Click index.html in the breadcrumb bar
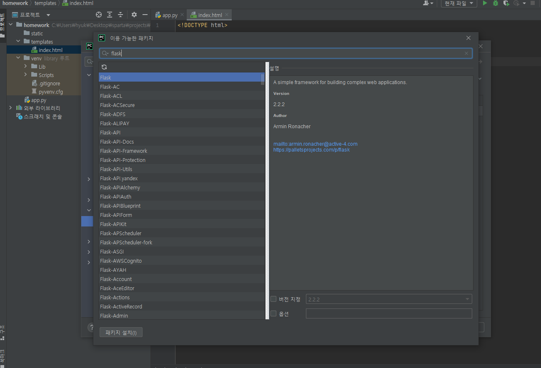Viewport: 541px width, 368px height. click(78, 3)
